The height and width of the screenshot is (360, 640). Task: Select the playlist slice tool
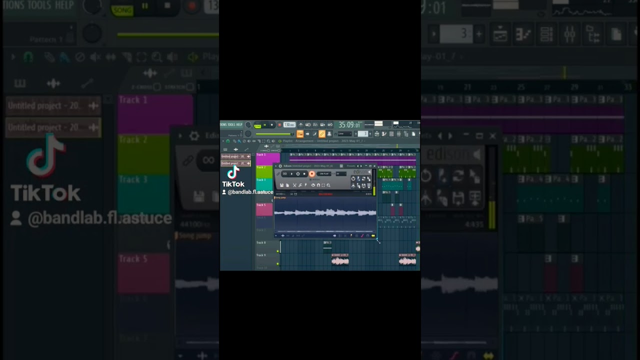coord(259,141)
